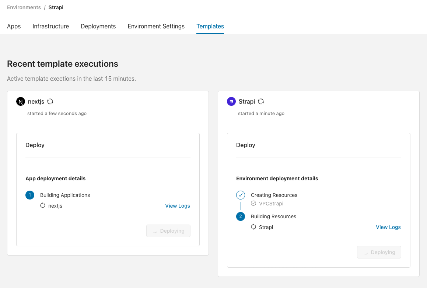
Task: Click 'VPCStrapi' resource name
Action: 271,204
